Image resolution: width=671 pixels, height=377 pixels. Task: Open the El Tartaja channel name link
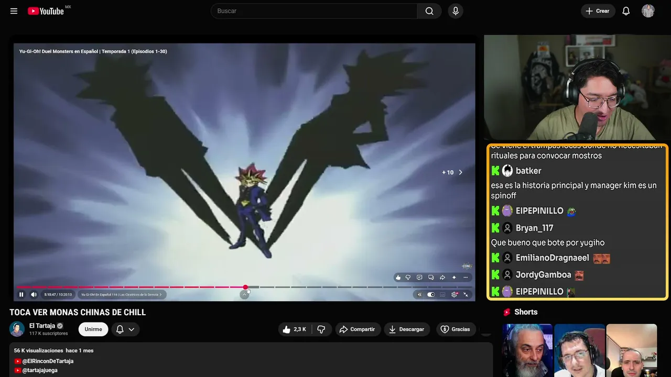[x=42, y=326]
